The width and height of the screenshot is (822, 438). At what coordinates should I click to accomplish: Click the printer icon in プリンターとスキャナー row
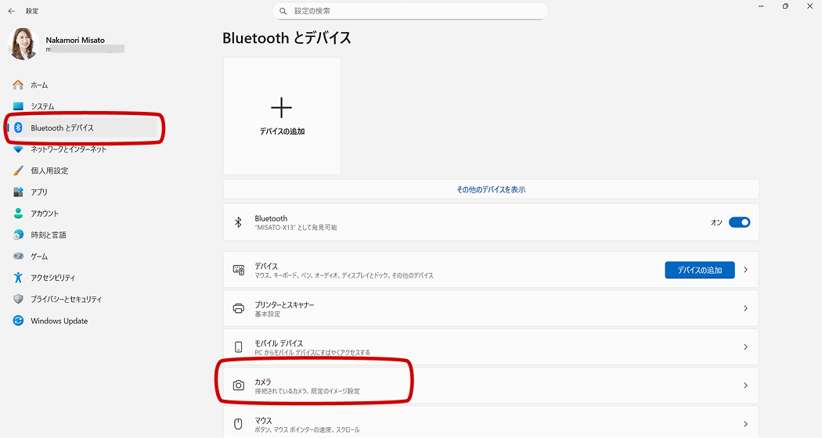[x=239, y=308]
